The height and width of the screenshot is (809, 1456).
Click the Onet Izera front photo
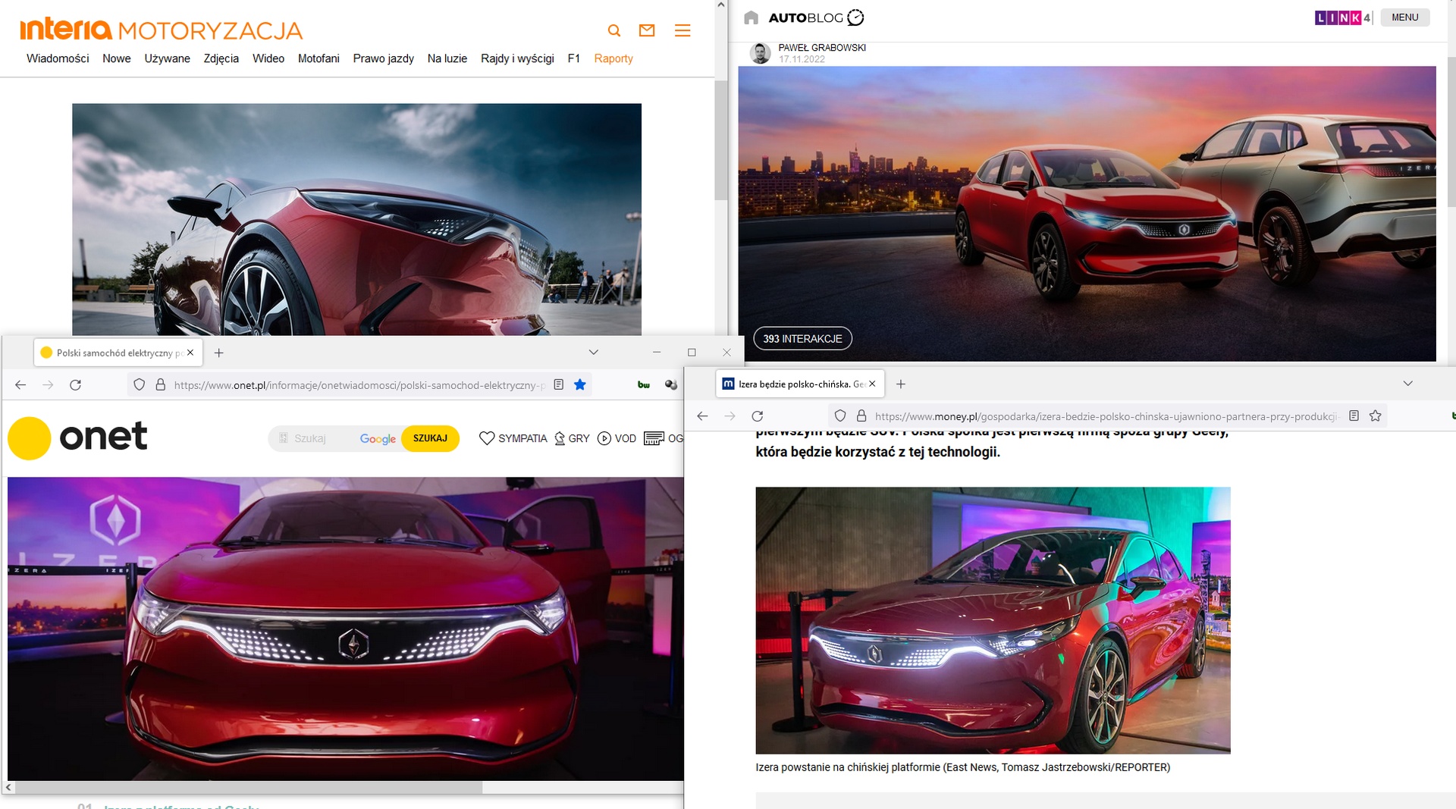point(345,629)
